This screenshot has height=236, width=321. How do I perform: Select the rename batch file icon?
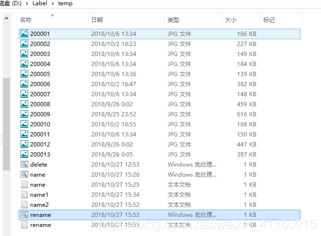[24, 215]
